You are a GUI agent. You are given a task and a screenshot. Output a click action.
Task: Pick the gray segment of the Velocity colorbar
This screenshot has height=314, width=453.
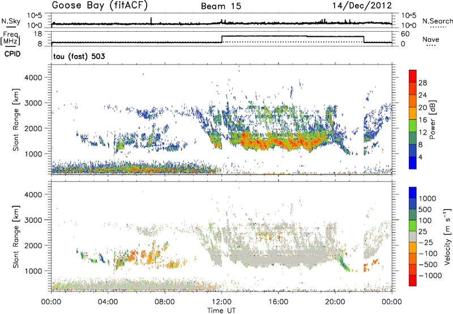click(x=413, y=236)
